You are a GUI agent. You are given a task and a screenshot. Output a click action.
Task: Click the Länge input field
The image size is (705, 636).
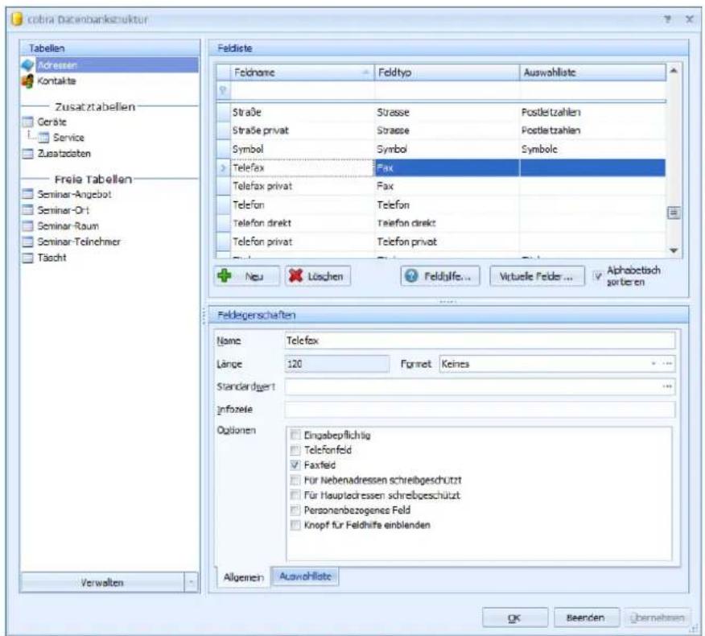point(336,363)
